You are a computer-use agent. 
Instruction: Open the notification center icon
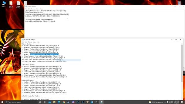click(182, 102)
